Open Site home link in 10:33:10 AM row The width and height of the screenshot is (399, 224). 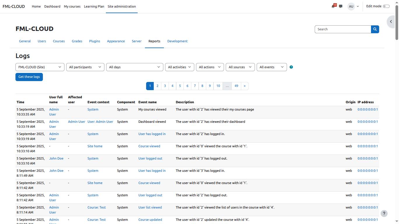point(95,146)
